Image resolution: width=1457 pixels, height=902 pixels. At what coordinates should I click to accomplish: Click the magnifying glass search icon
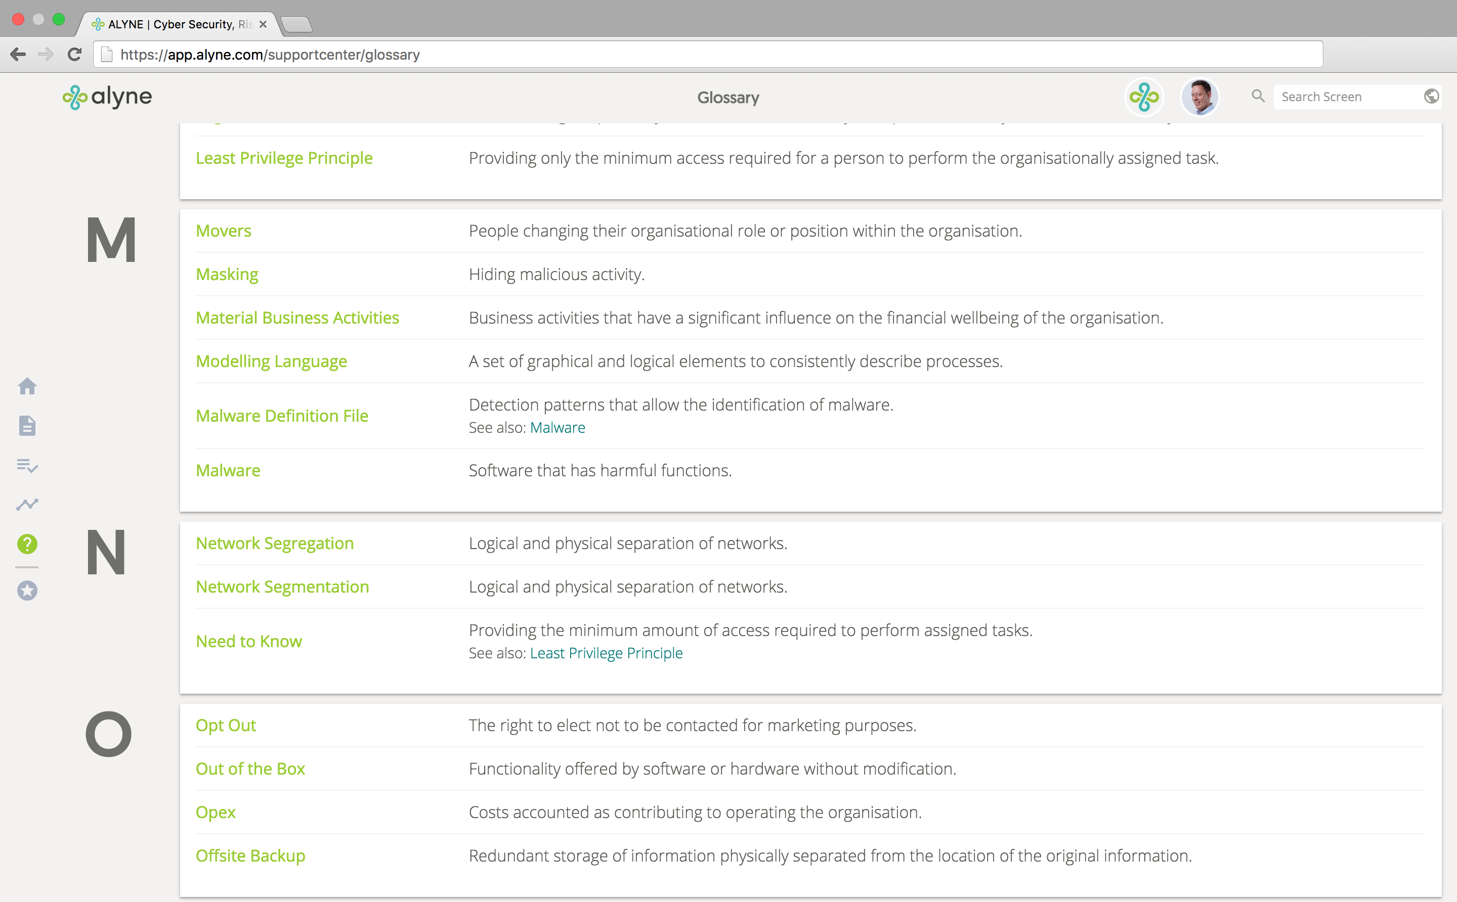tap(1258, 96)
